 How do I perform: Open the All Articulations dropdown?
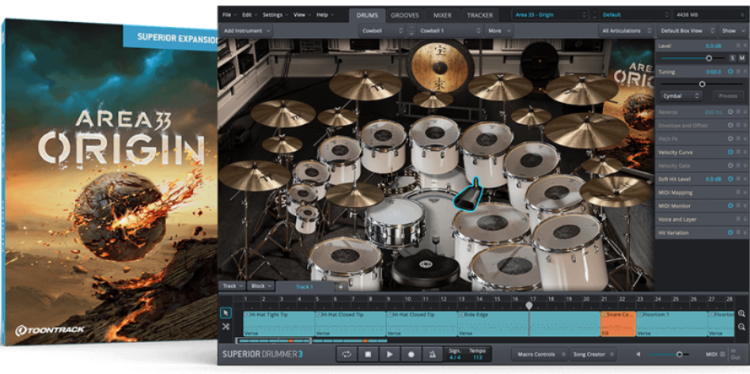(x=626, y=31)
